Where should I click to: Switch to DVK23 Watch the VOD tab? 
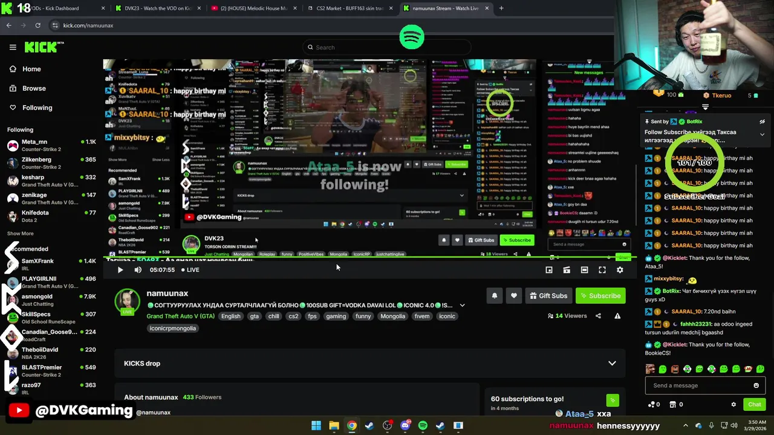pyautogui.click(x=158, y=8)
